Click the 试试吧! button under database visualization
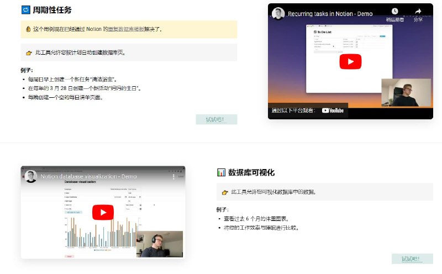The image size is (442, 274). click(412, 259)
